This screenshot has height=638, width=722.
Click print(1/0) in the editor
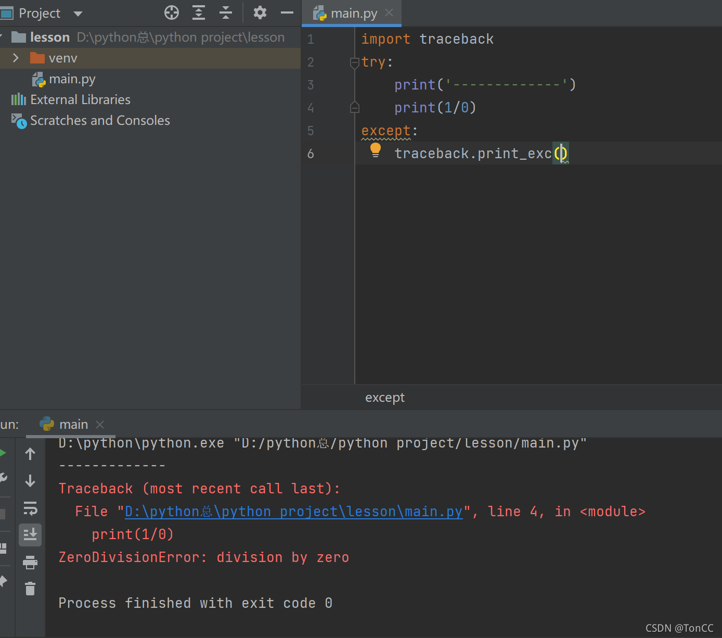coord(435,108)
